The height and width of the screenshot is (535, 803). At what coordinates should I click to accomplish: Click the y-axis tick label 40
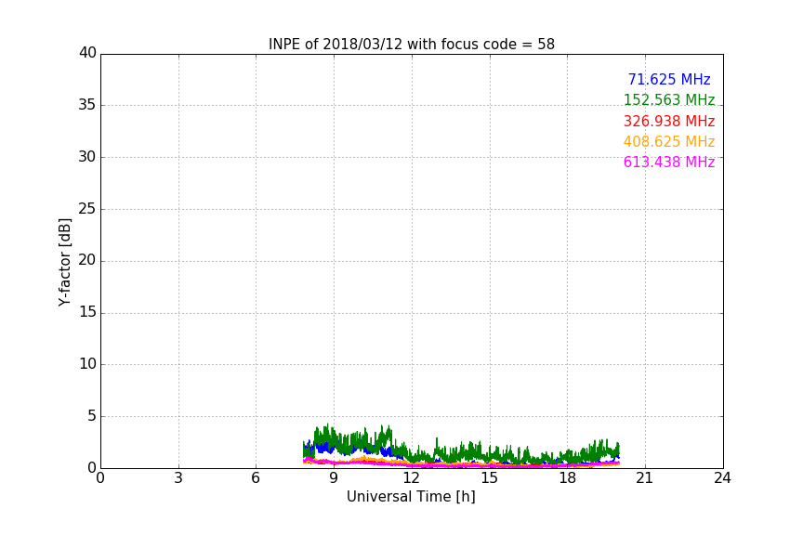87,53
